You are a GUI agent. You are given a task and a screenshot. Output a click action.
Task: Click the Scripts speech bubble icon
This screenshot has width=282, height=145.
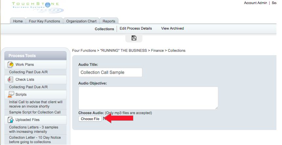(x=11, y=94)
